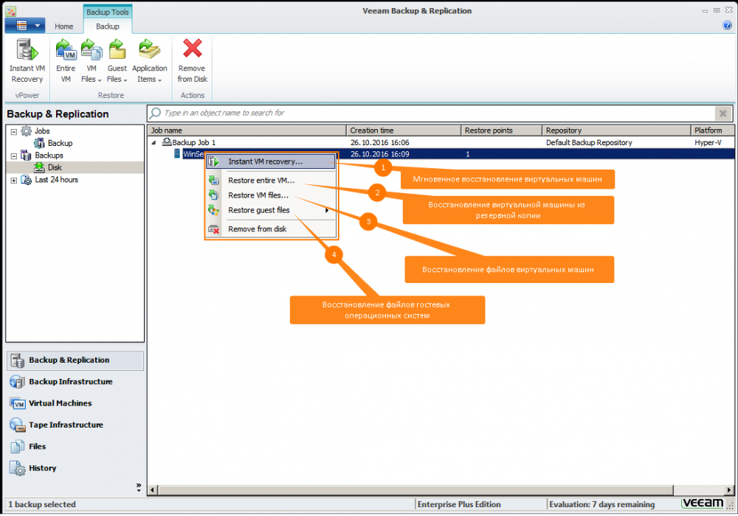Choose Restore VM files menu entry
The image size is (738, 516).
pos(271,195)
